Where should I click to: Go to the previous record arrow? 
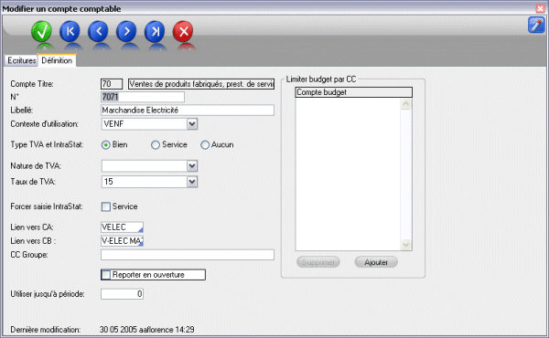coord(98,31)
